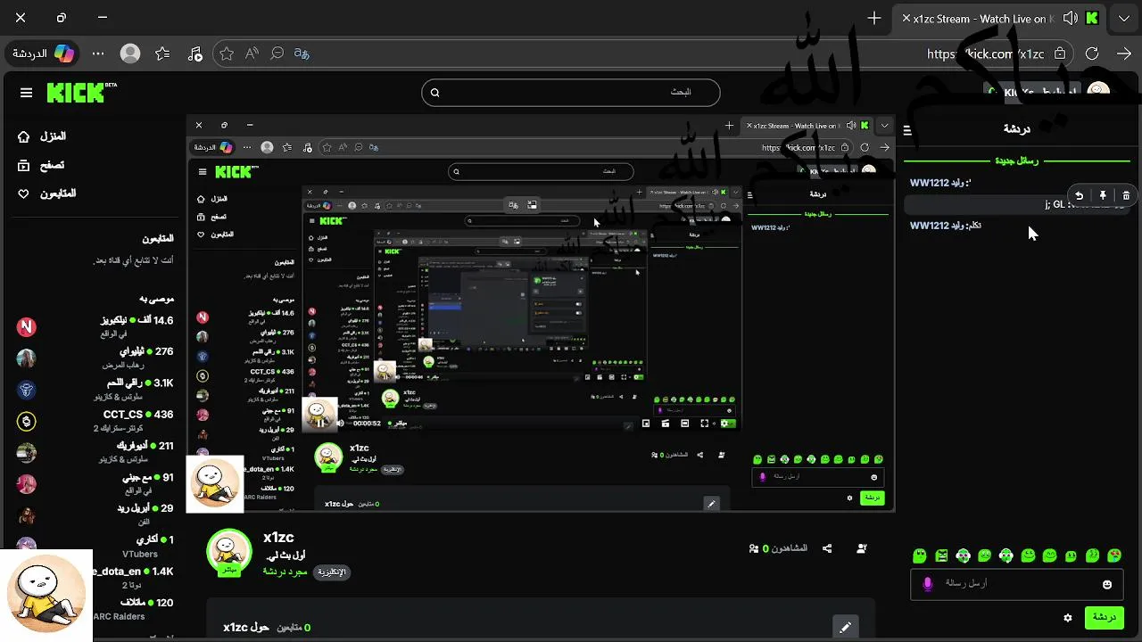This screenshot has height=642, width=1142.
Task: Open recommended channel showing 211 viewers
Action: pos(94,451)
